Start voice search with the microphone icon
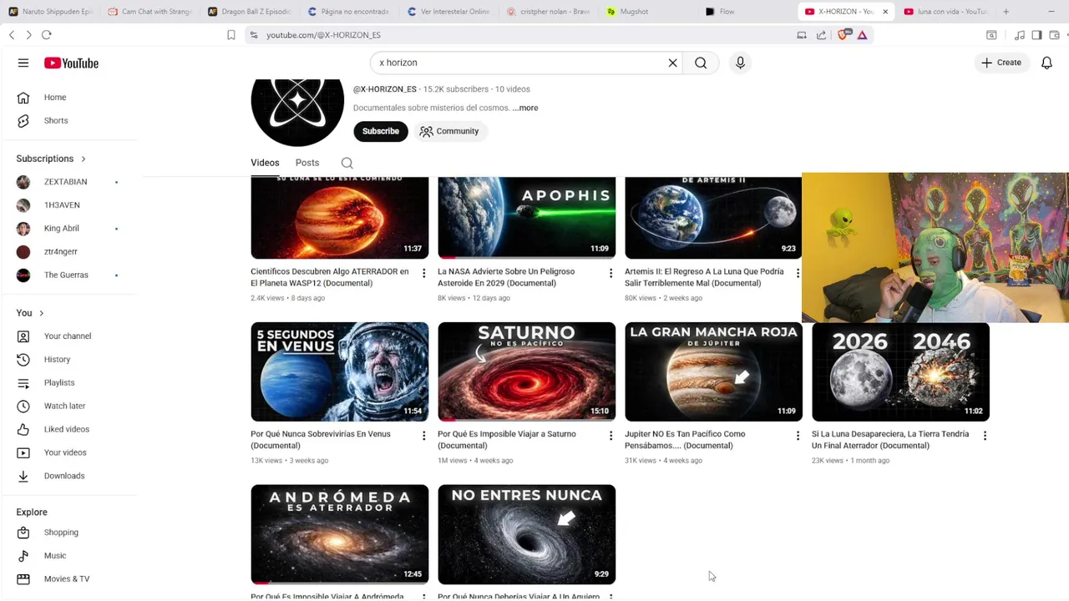Viewport: 1069px width, 601px height. [740, 63]
